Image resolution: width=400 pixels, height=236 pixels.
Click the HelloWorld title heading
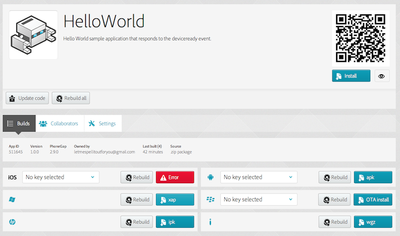click(x=104, y=21)
